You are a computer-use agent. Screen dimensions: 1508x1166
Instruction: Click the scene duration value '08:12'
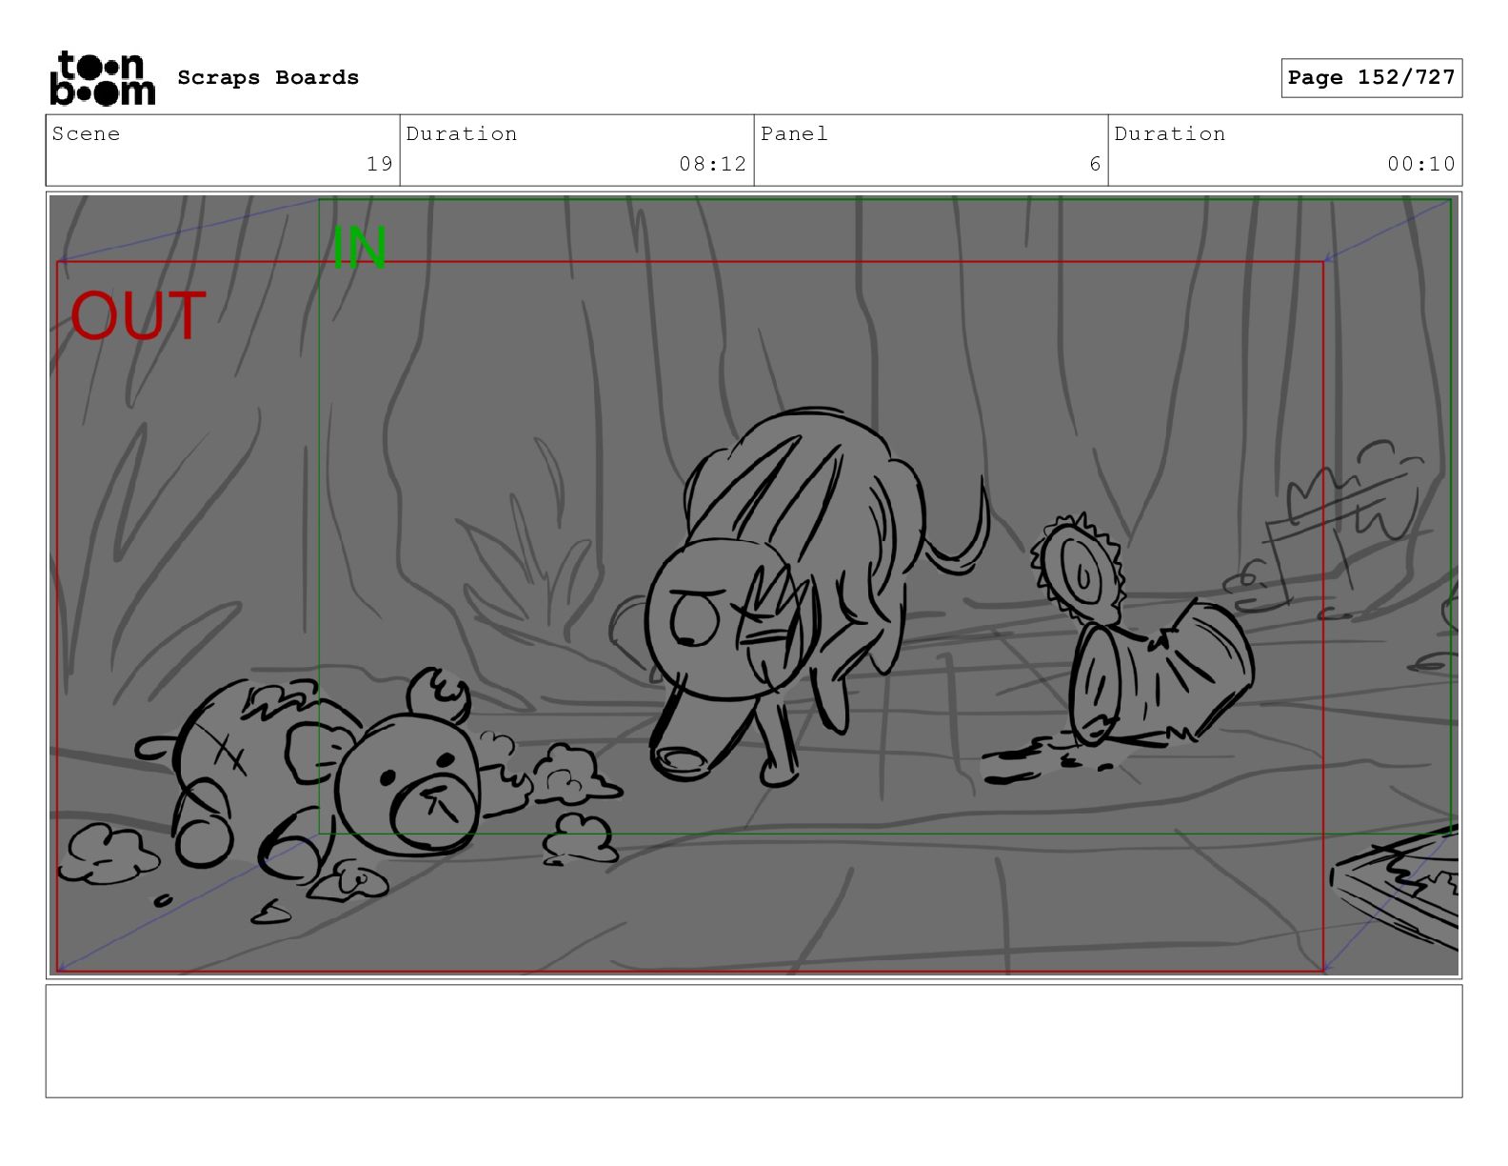(x=713, y=164)
